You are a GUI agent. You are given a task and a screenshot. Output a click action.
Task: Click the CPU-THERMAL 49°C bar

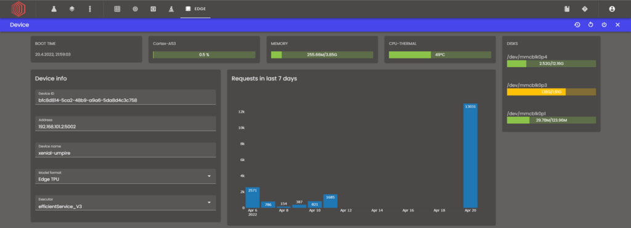[x=440, y=55]
